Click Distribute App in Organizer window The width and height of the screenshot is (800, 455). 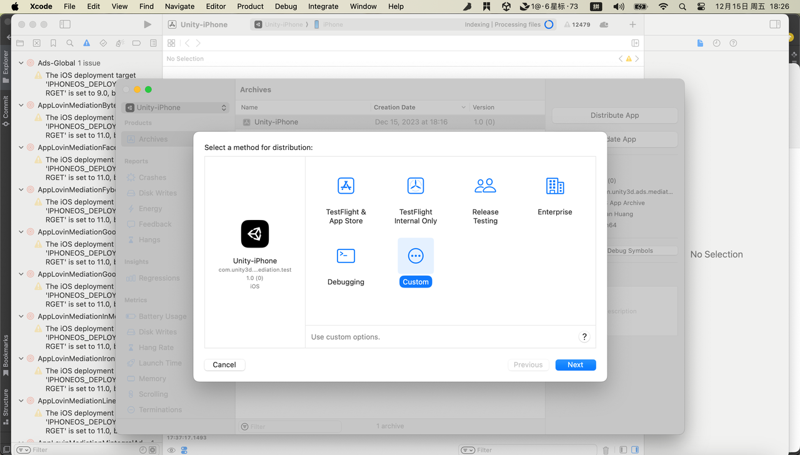(615, 115)
